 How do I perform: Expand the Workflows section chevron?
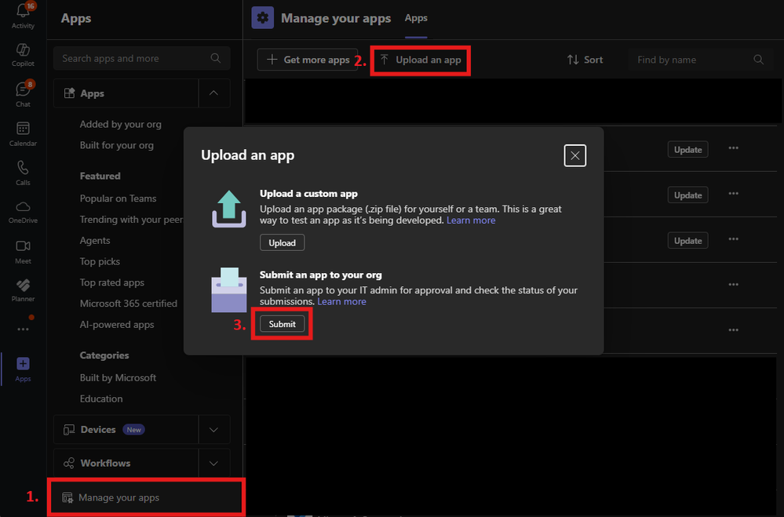214,463
